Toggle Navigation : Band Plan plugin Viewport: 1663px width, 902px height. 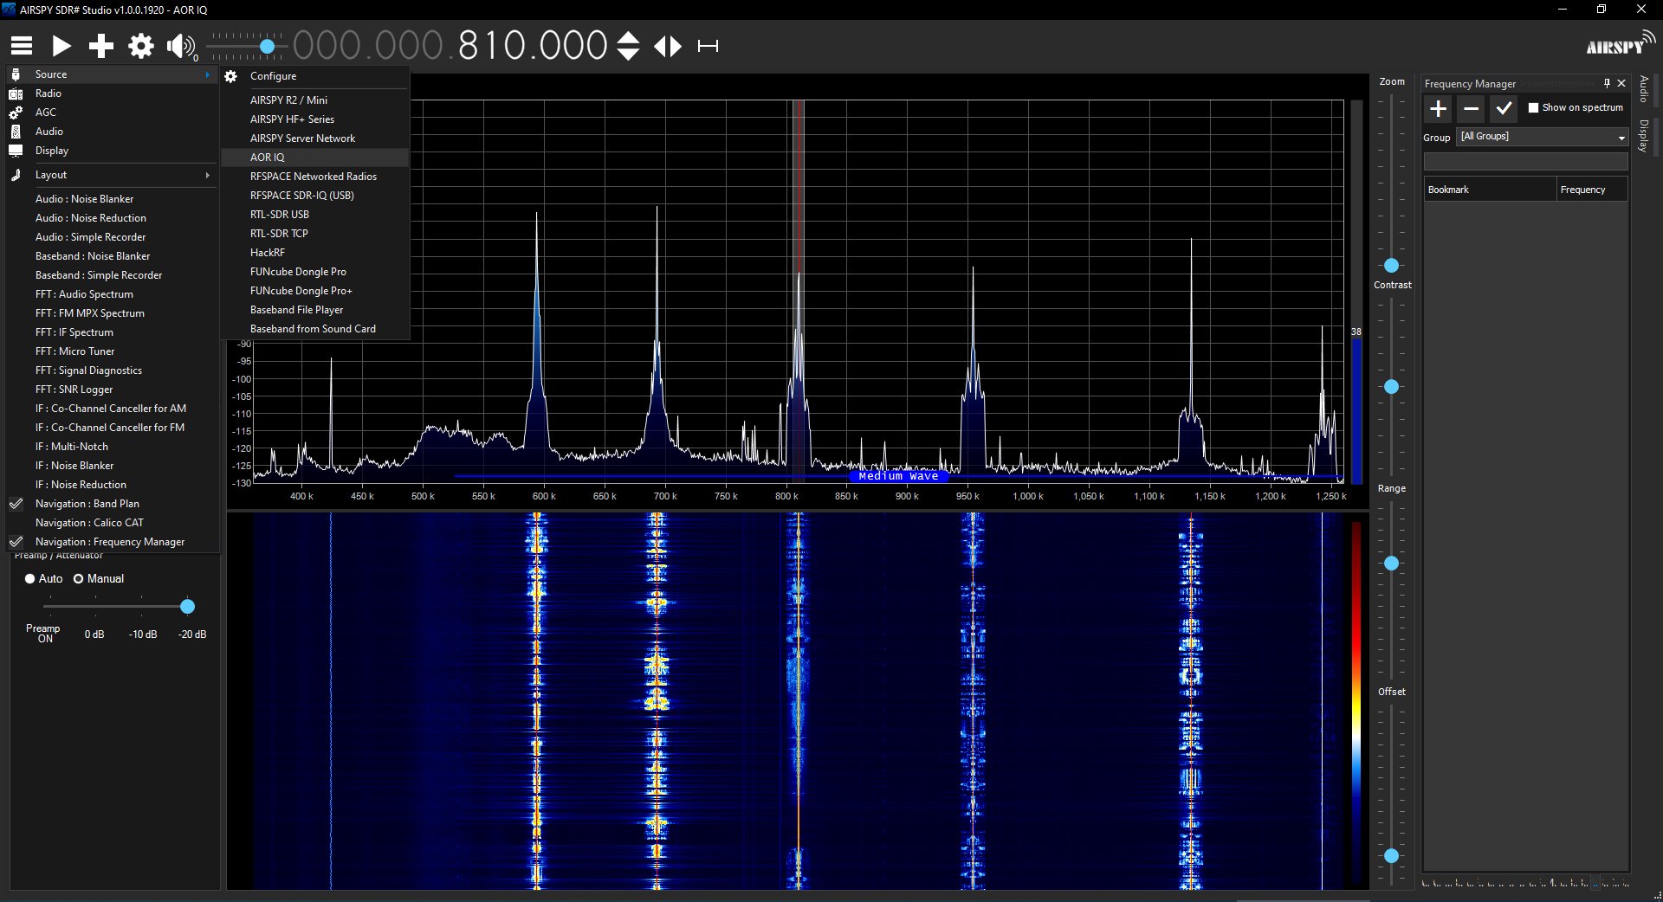click(112, 504)
